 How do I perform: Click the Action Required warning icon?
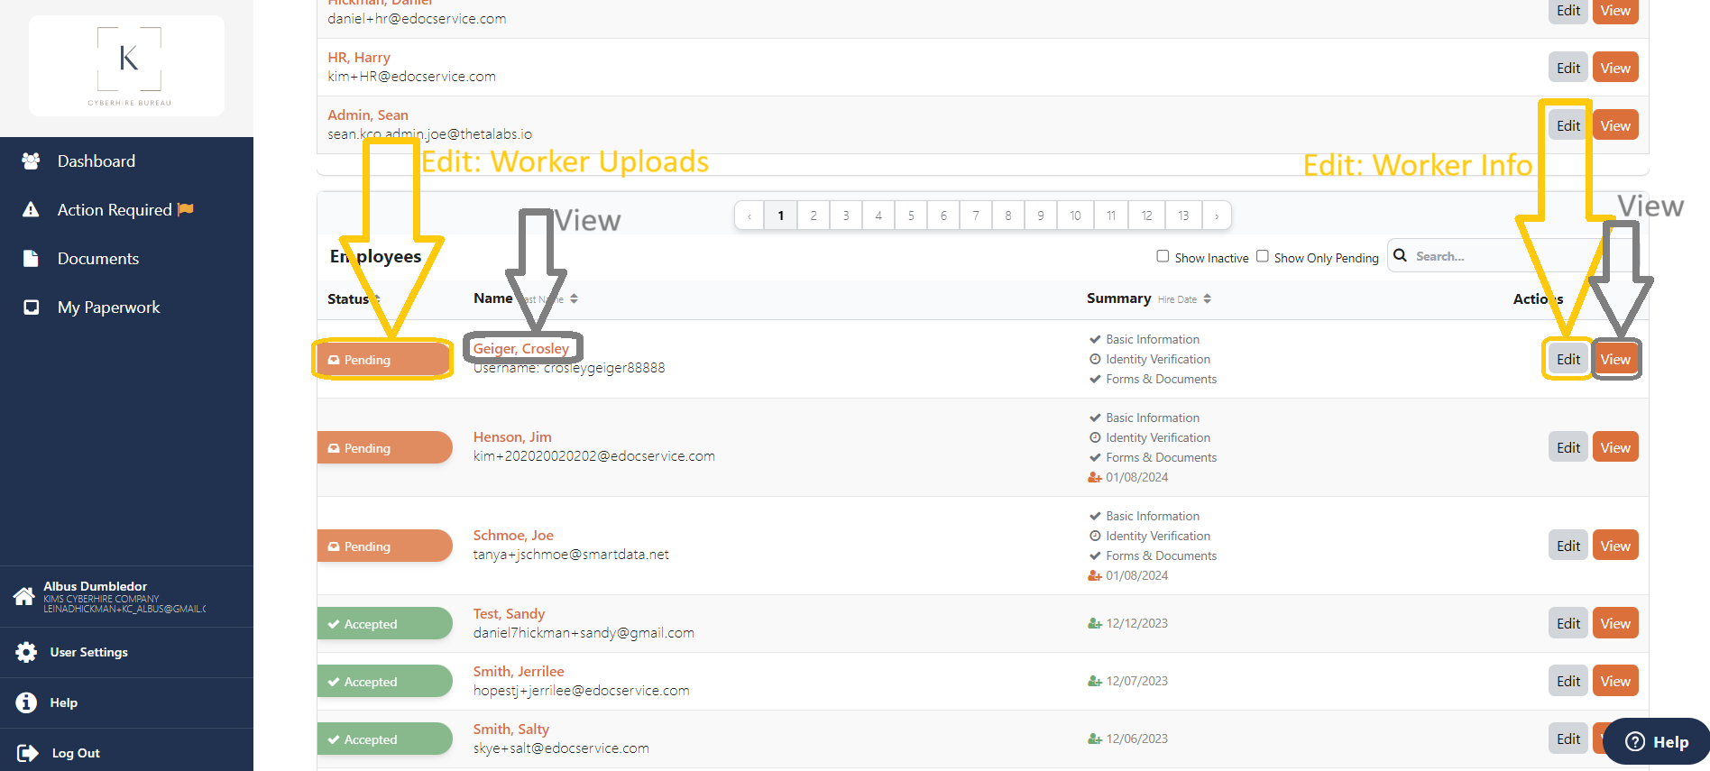coord(31,209)
